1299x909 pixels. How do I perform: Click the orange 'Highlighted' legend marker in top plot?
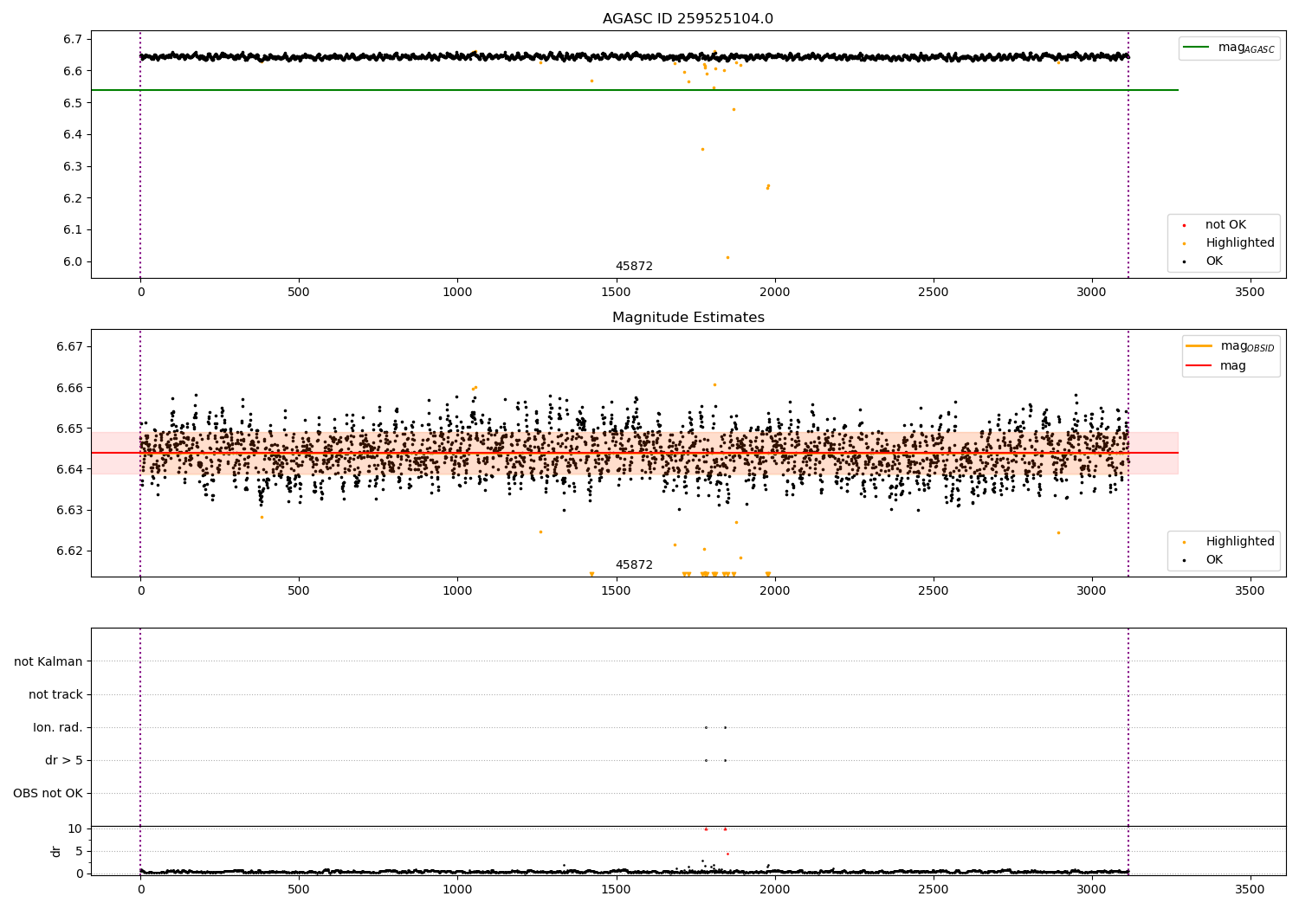pyautogui.click(x=1184, y=243)
